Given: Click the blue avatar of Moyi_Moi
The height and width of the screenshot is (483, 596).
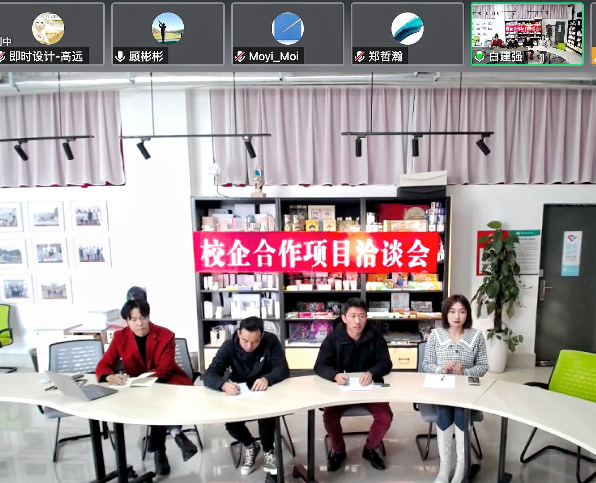Looking at the screenshot, I should coord(287,28).
